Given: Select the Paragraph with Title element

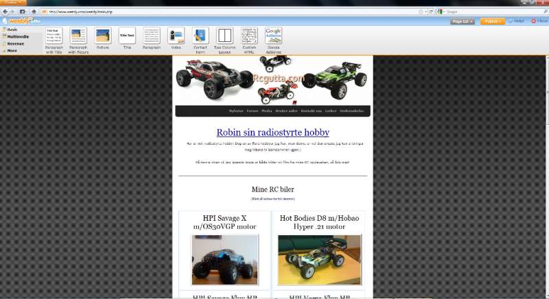Looking at the screenshot, I should click(x=54, y=36).
